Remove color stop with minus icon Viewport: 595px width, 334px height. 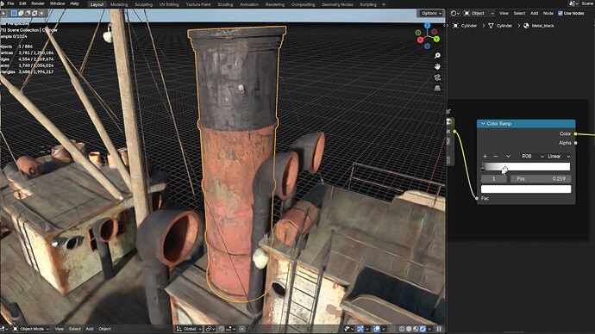496,156
